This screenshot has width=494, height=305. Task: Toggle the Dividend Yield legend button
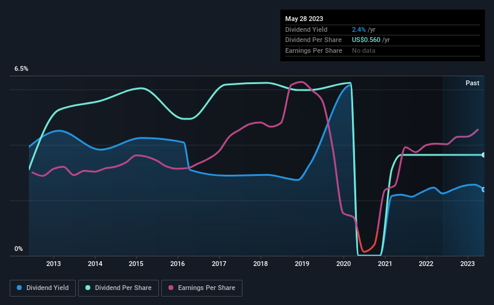pos(43,288)
